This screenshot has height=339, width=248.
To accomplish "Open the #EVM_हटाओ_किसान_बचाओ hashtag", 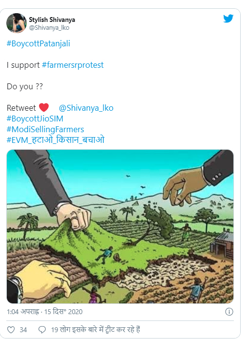I will (56, 140).
